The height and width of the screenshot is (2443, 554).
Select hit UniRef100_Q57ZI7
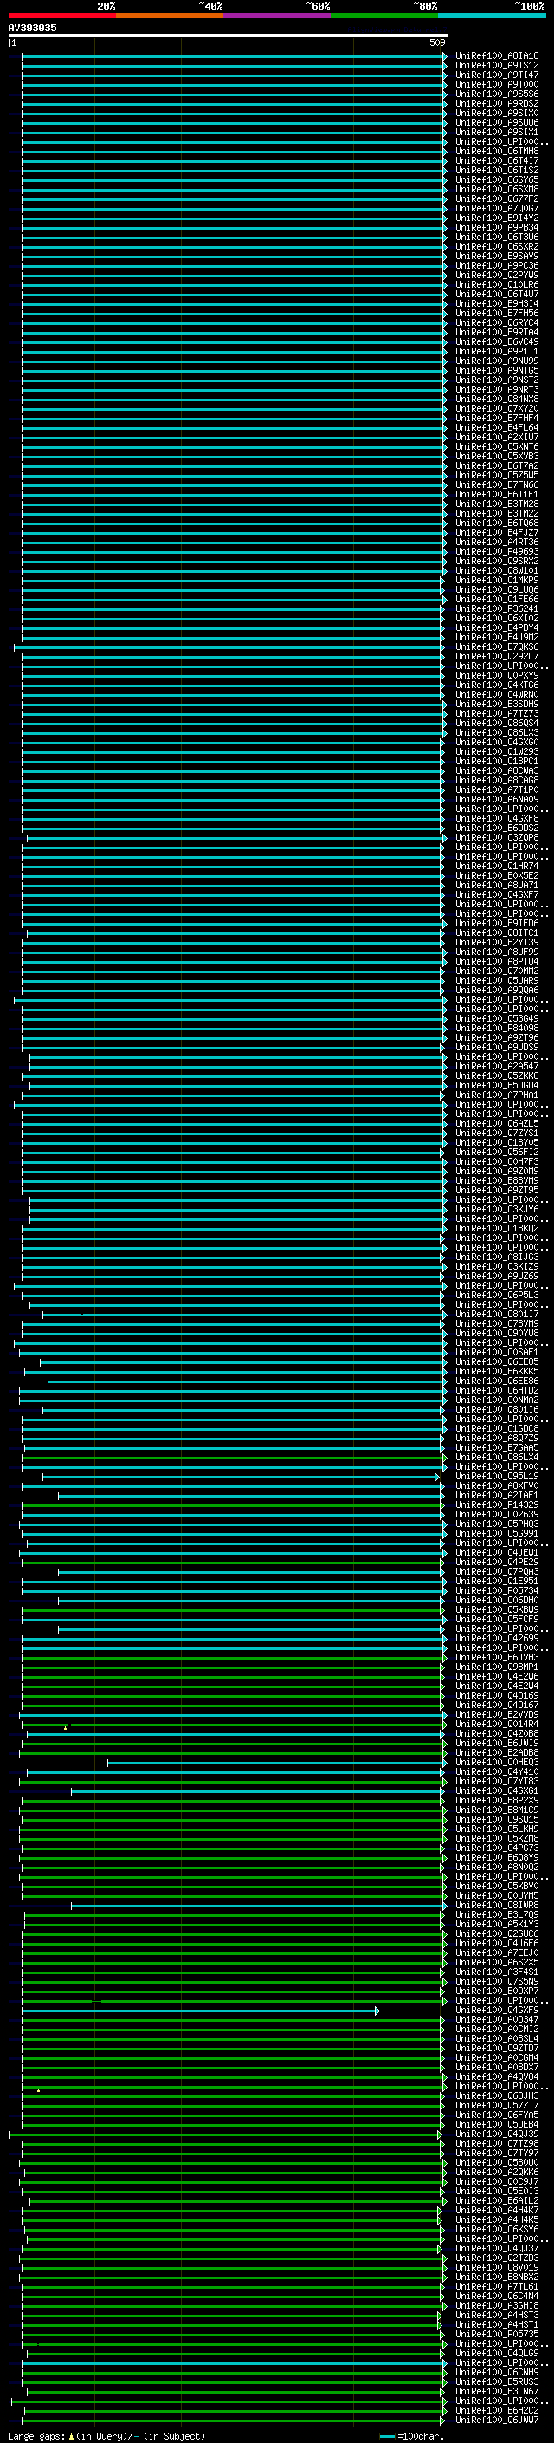coord(496,2105)
